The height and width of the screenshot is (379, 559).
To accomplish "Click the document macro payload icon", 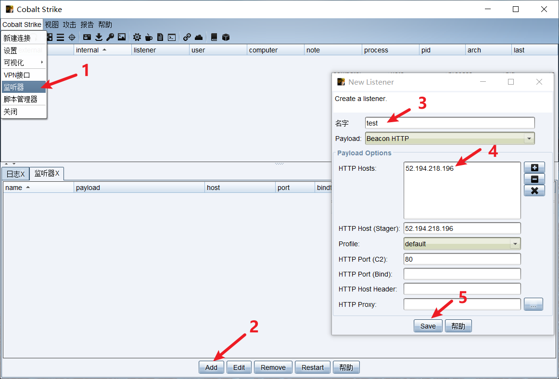I will point(160,37).
